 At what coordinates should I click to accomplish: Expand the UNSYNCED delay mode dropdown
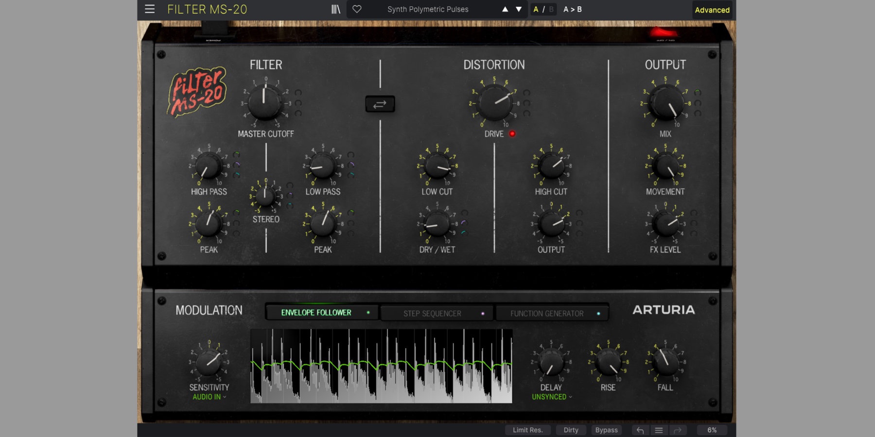point(551,397)
